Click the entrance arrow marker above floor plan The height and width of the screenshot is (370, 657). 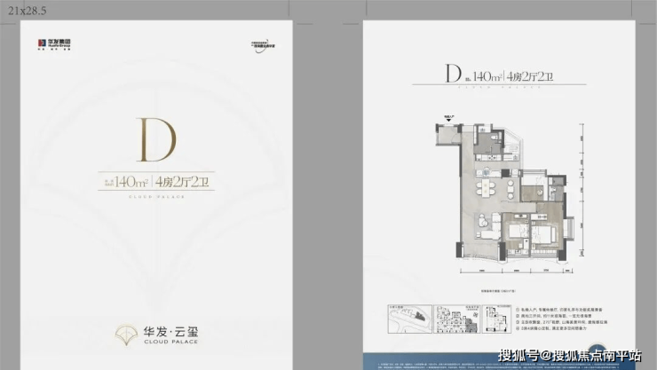click(x=448, y=119)
